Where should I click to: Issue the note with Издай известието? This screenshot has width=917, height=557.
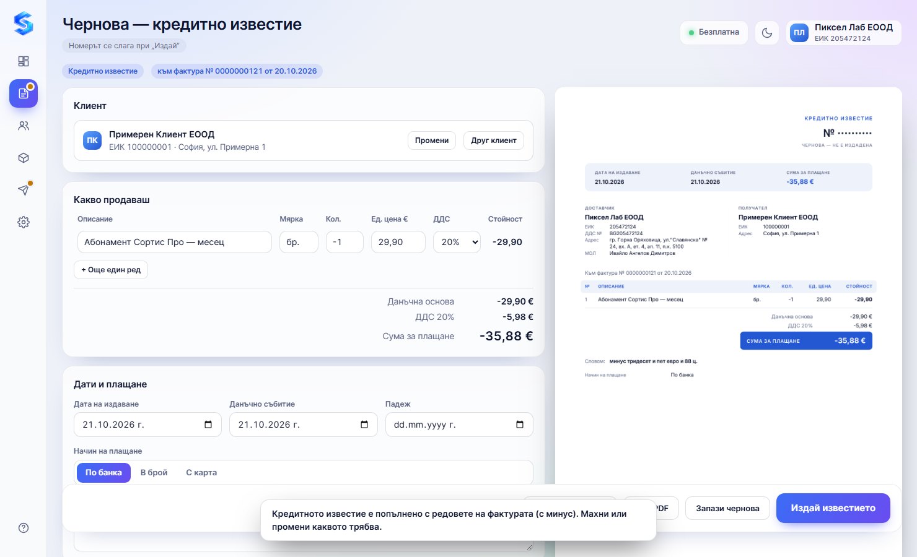point(833,508)
